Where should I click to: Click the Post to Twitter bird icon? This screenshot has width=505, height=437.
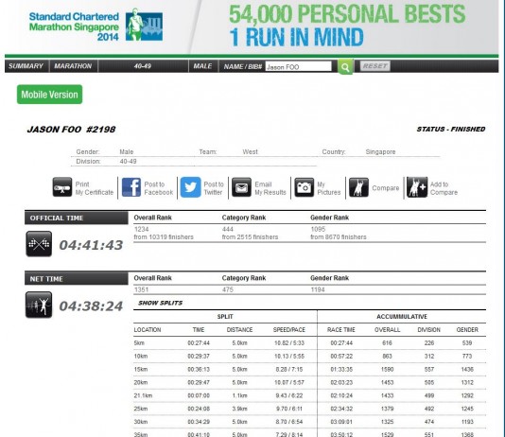[x=190, y=187]
